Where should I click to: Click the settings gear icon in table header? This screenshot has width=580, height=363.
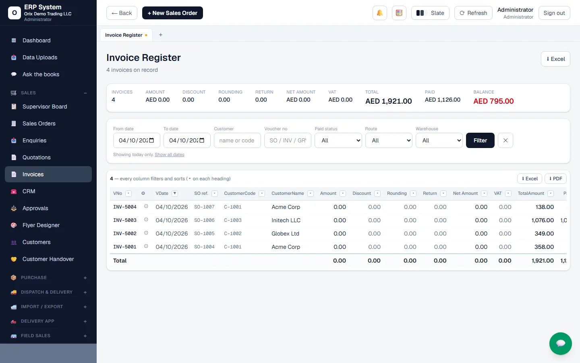point(143,194)
